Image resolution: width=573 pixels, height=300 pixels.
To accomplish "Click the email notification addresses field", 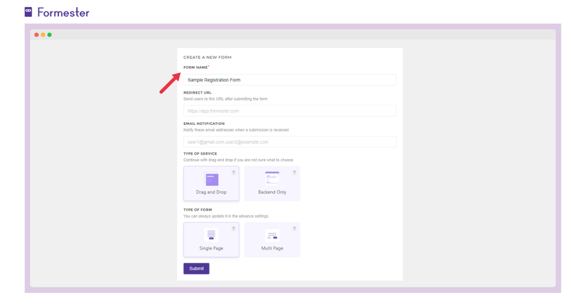I will point(289,141).
